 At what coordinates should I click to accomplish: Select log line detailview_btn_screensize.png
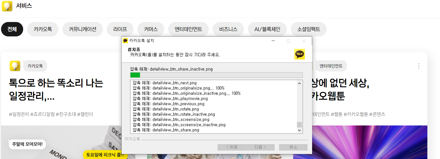point(171,119)
